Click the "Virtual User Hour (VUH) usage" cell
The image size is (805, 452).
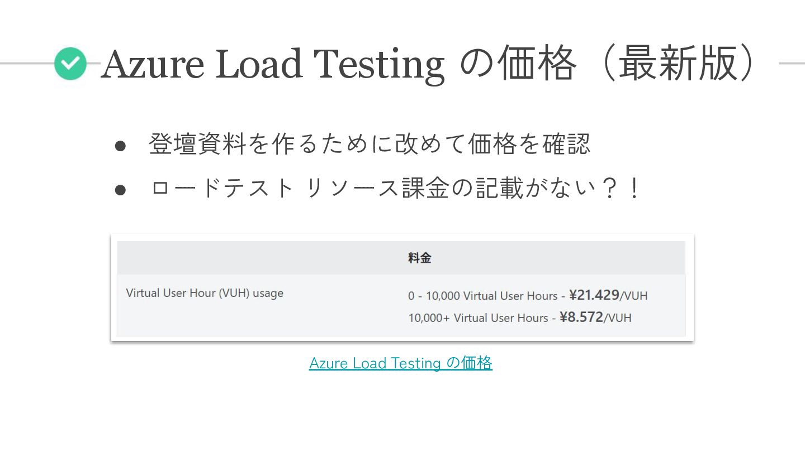pos(205,293)
